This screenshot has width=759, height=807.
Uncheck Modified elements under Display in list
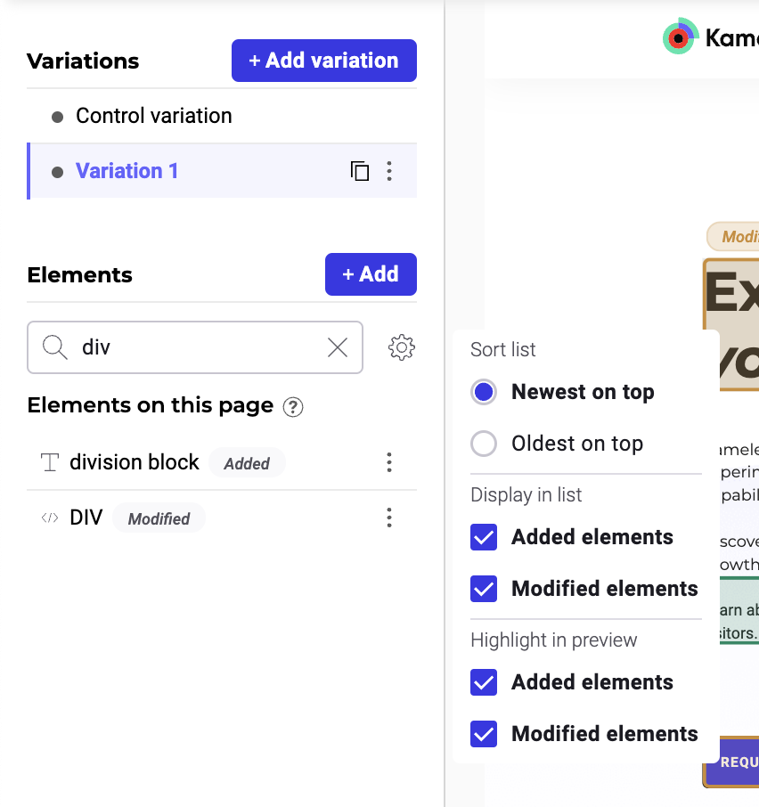click(x=484, y=588)
